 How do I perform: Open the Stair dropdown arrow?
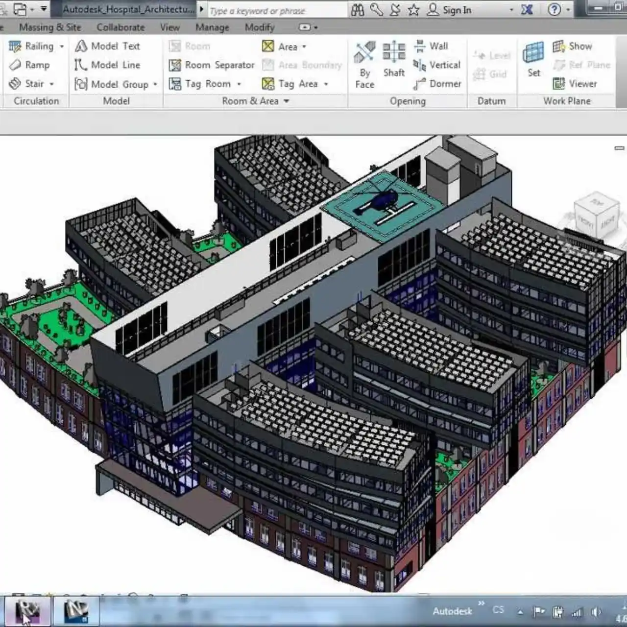[x=51, y=84]
